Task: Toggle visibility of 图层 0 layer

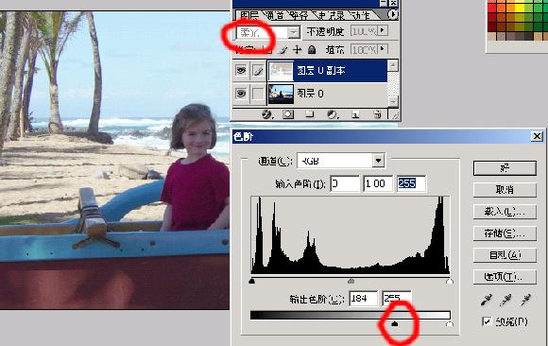Action: pyautogui.click(x=241, y=94)
